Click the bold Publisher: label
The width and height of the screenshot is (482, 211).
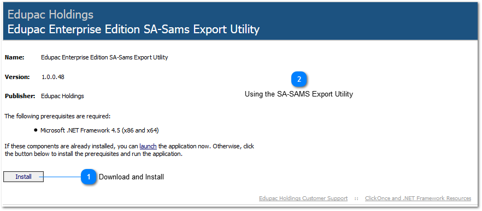point(20,97)
